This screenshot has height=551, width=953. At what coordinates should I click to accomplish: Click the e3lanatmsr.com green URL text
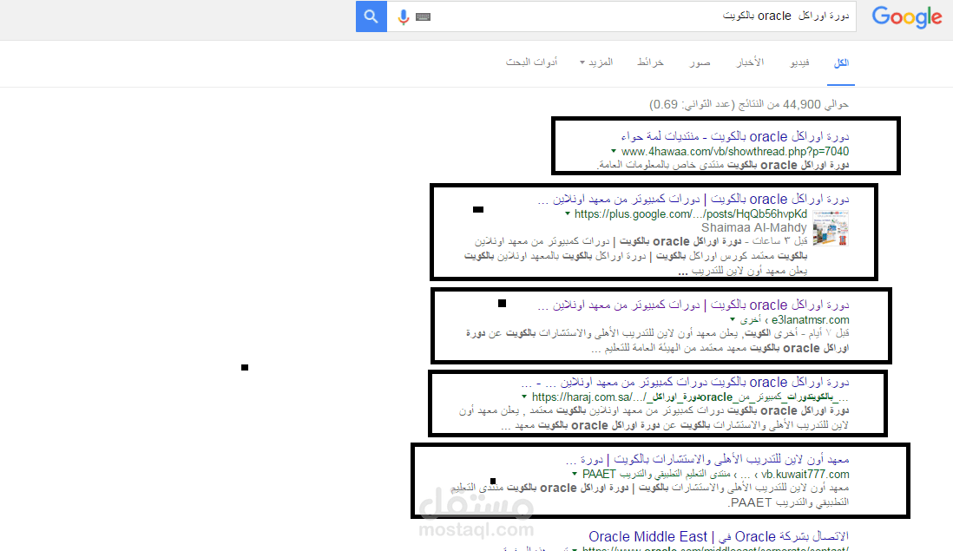click(x=810, y=319)
